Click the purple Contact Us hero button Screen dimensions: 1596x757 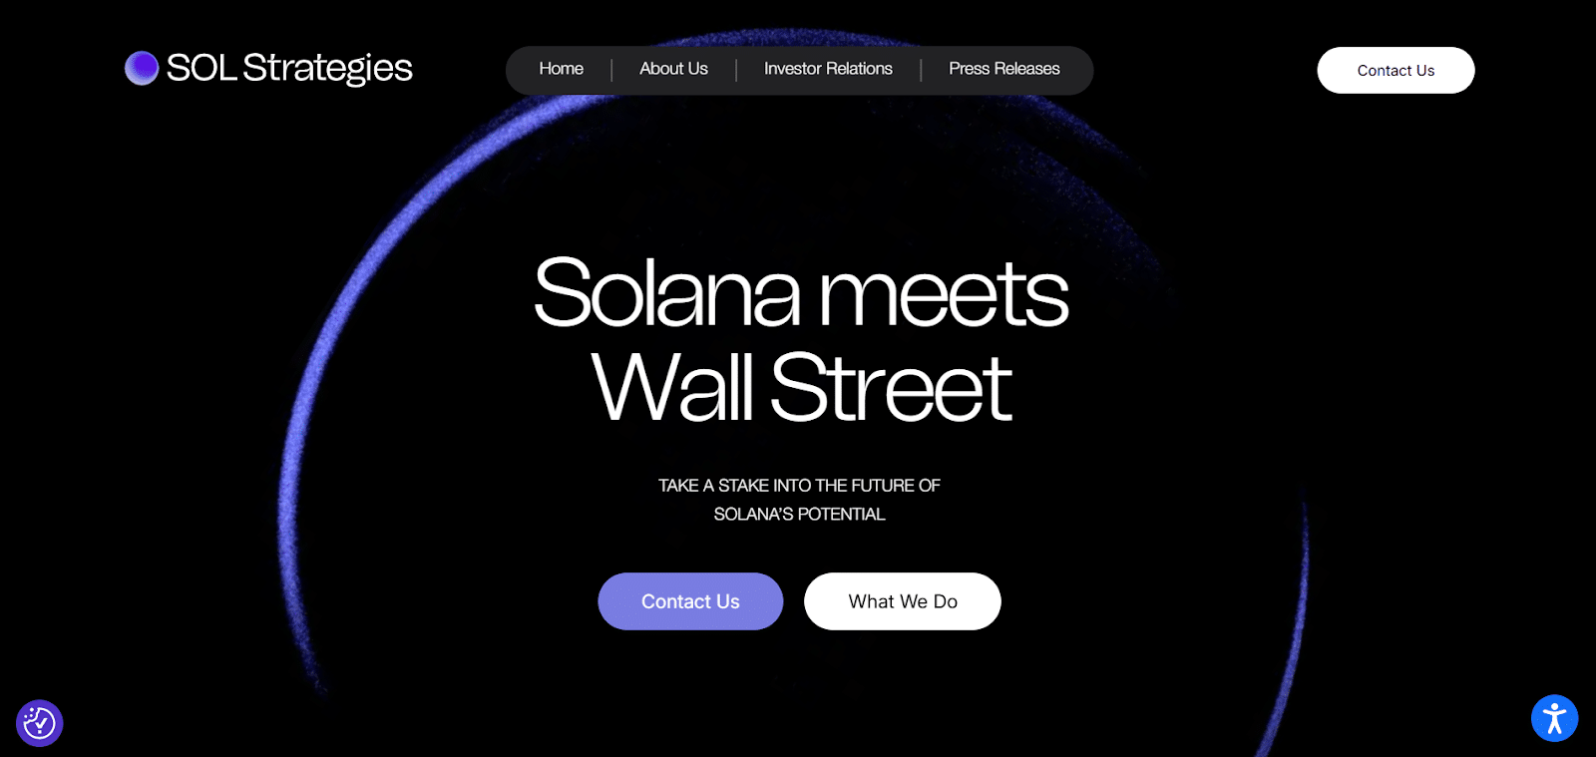[x=690, y=601]
